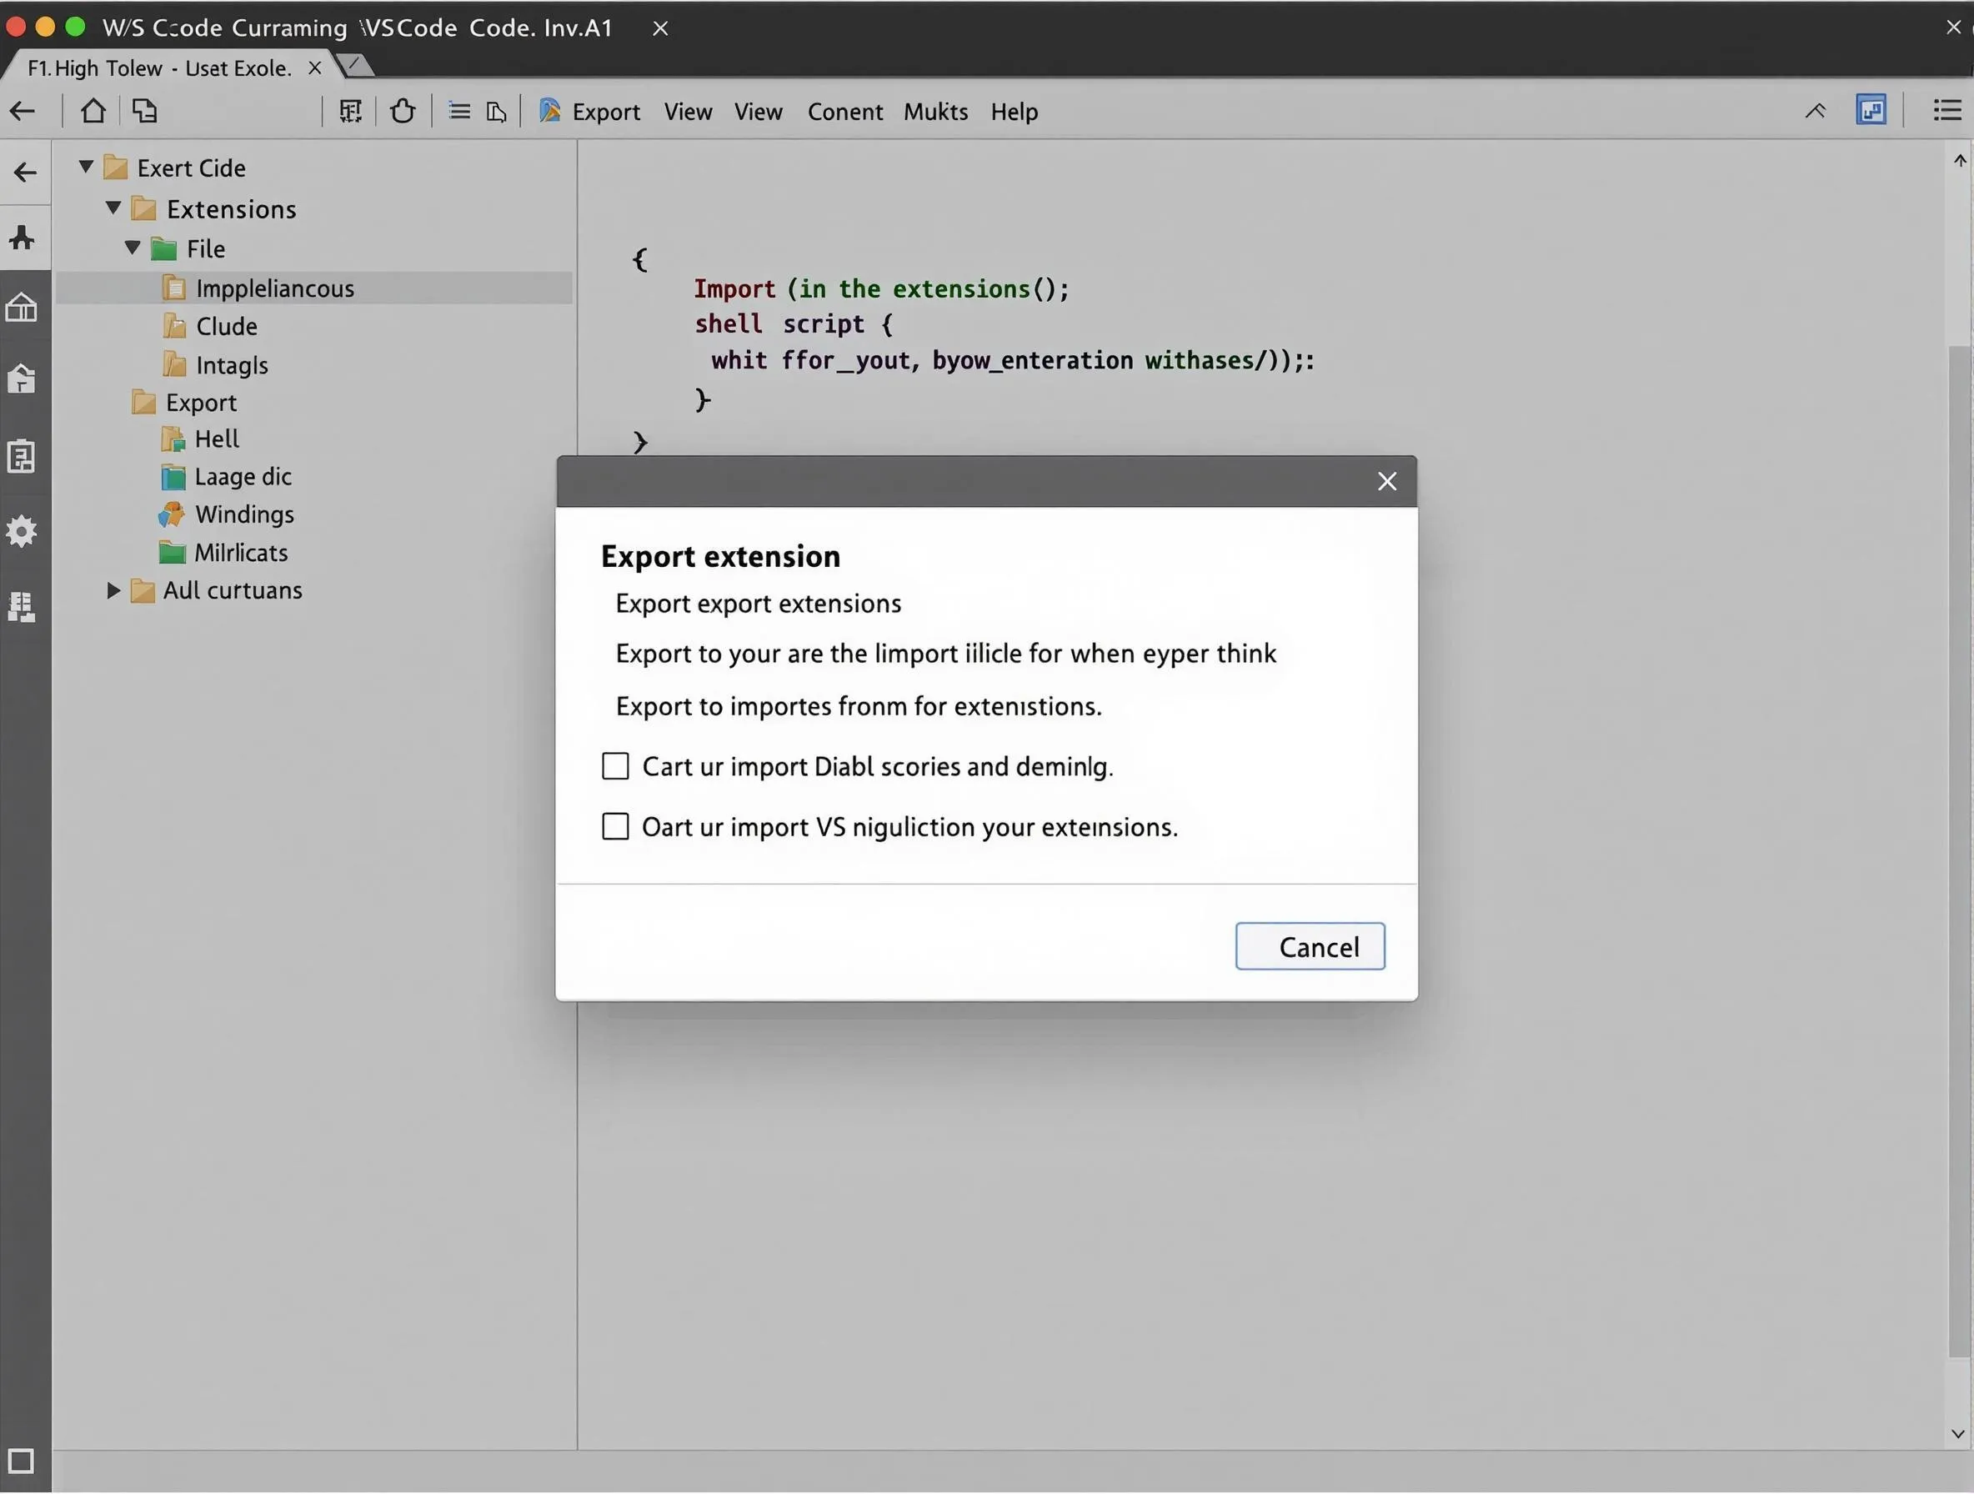Select the Intagls folder

pos(232,366)
